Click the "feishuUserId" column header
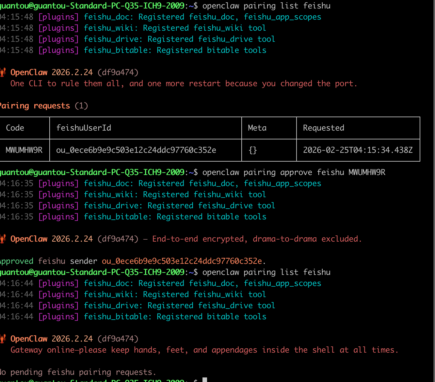The image size is (435, 382). coord(84,128)
